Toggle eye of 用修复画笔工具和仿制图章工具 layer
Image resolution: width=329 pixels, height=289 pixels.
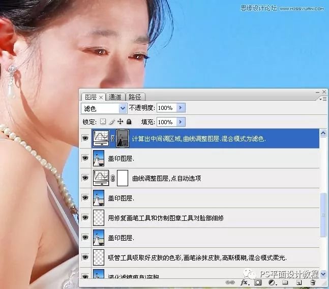click(x=85, y=218)
